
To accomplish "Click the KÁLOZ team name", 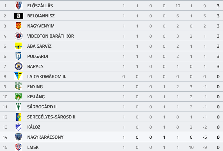I will 34,127.
